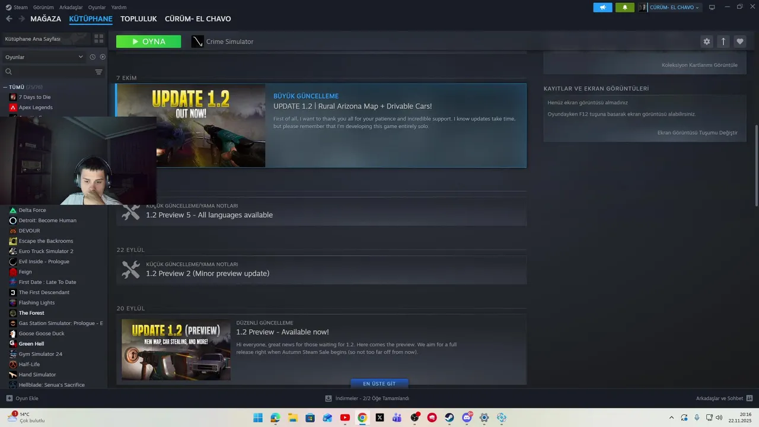Open game settings gear icon

[x=706, y=42]
